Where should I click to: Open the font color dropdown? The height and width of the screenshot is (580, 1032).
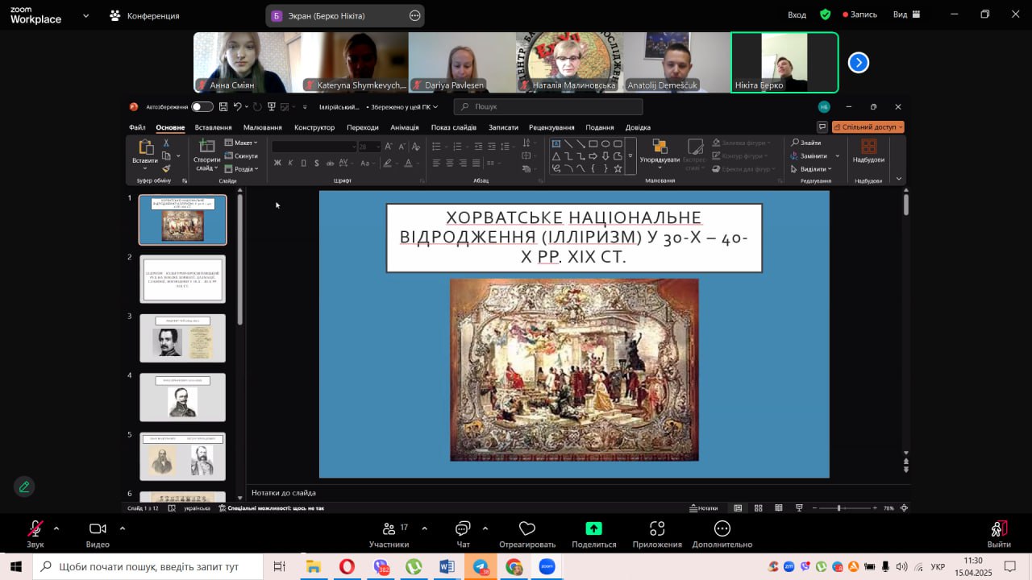[x=418, y=163]
